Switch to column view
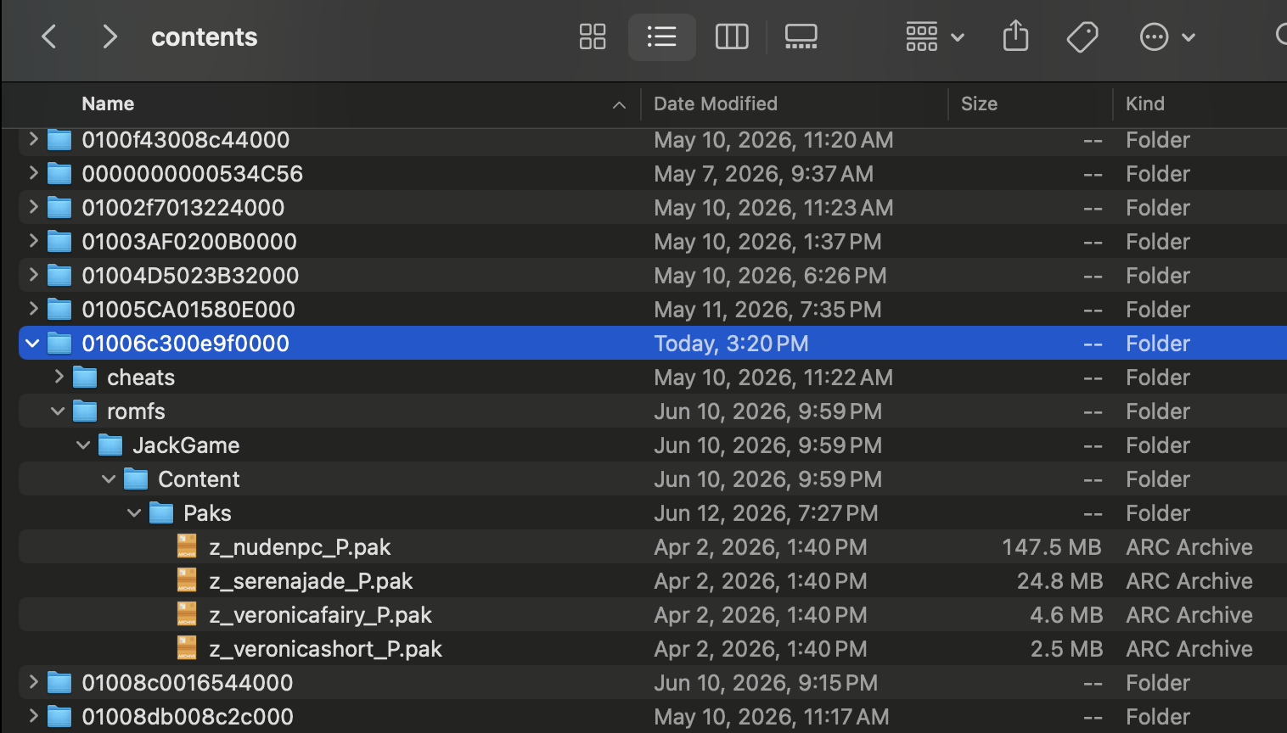1287x733 pixels. pyautogui.click(x=732, y=36)
